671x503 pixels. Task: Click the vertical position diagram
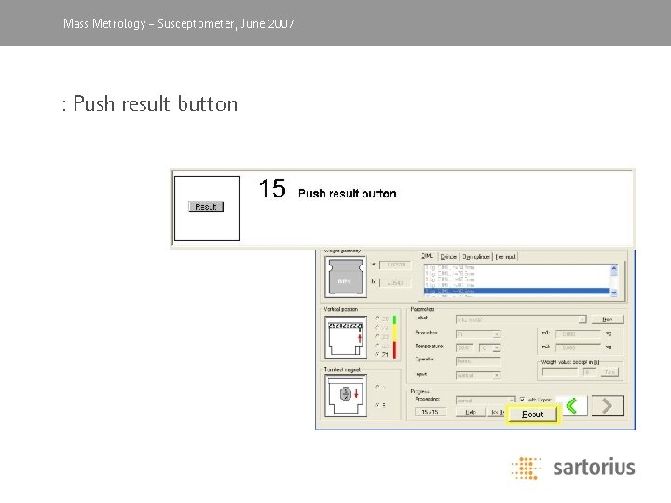coord(346,337)
